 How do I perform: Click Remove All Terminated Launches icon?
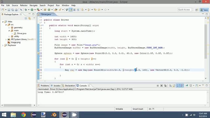[x=165, y=86]
